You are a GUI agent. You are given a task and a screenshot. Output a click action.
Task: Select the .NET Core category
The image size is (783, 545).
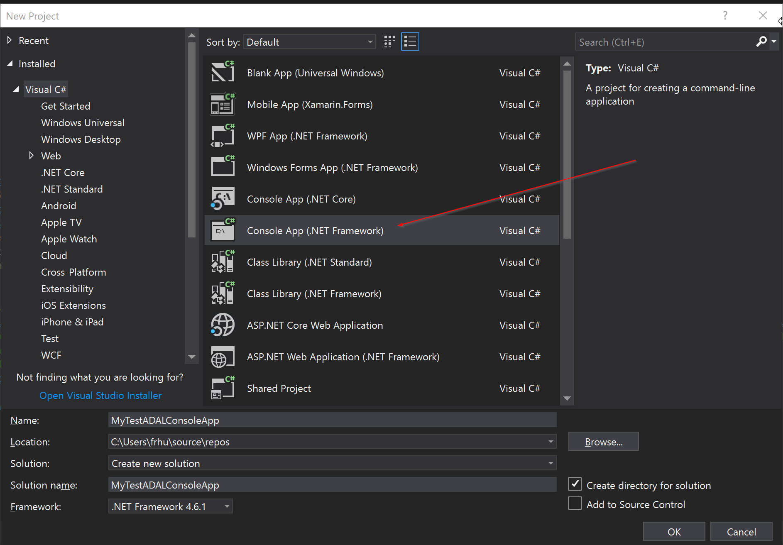[x=63, y=173]
